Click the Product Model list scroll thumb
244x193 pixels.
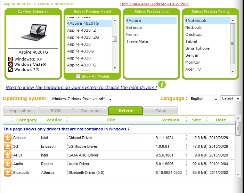point(115,39)
